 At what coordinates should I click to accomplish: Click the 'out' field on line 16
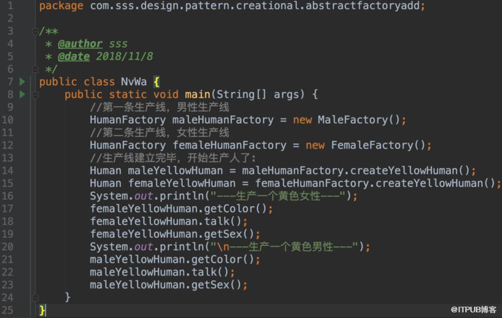143,195
